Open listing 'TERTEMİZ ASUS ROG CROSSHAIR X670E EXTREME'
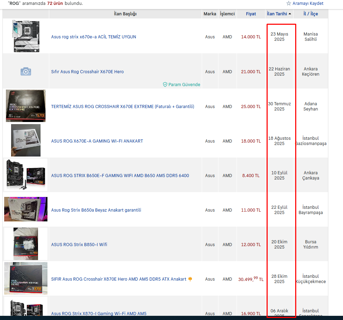This screenshot has width=343, height=320. click(123, 106)
